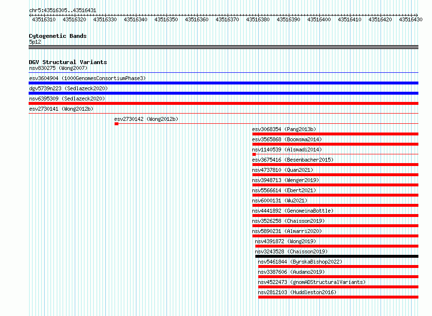
Task: Click nsv5890231 (Almarri2020) label
Action: [287, 231]
